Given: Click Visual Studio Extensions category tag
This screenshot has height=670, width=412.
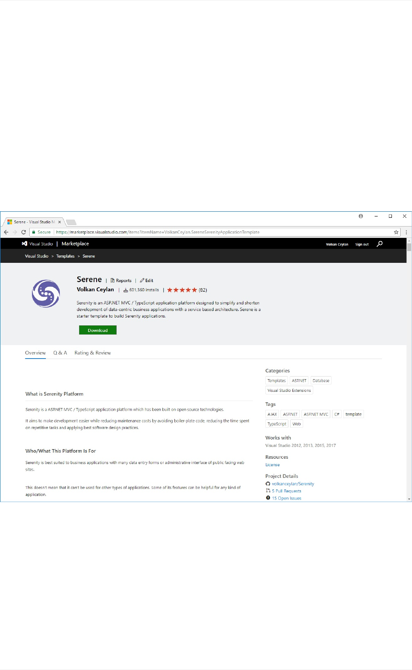Looking at the screenshot, I should pos(289,391).
